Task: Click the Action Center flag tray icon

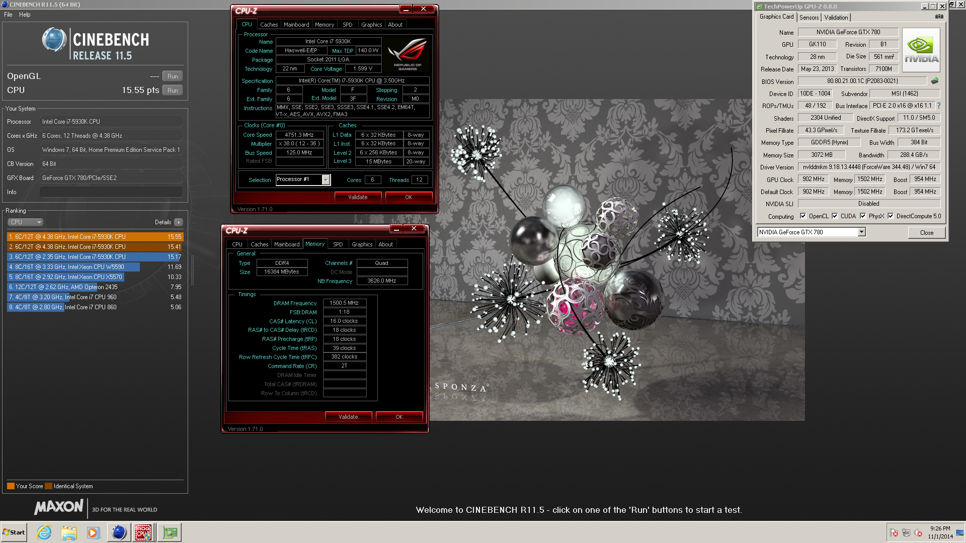Action: pos(894,533)
